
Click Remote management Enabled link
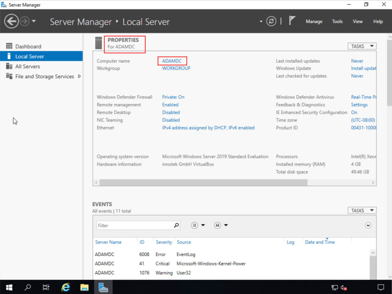(170, 105)
